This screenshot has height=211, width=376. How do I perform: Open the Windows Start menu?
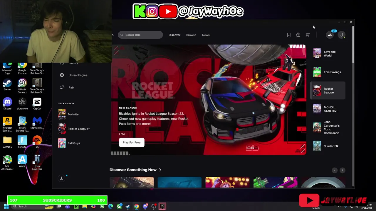6,206
